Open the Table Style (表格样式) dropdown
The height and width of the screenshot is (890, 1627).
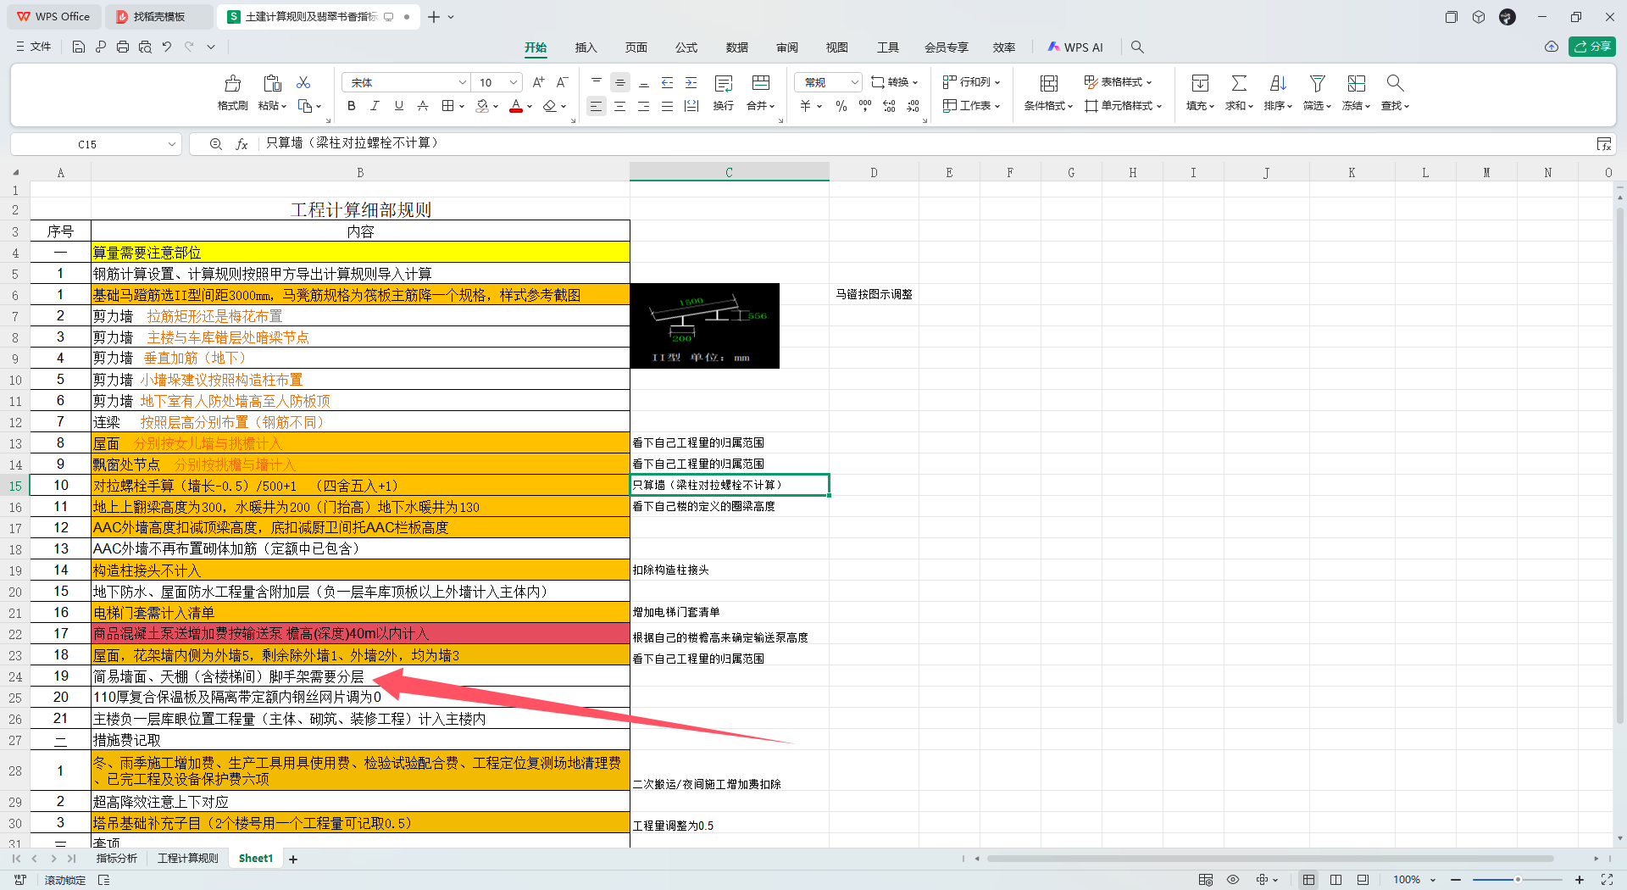tap(1118, 82)
